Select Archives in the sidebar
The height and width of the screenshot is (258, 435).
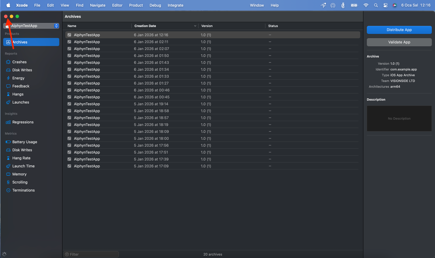click(x=31, y=42)
